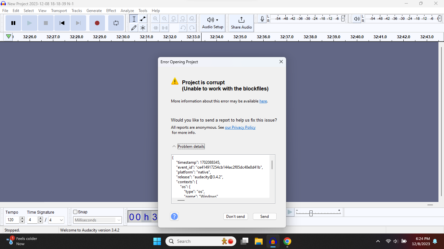
Task: Click the 32:33.0 timeline ruler mark
Action: click(x=193, y=37)
